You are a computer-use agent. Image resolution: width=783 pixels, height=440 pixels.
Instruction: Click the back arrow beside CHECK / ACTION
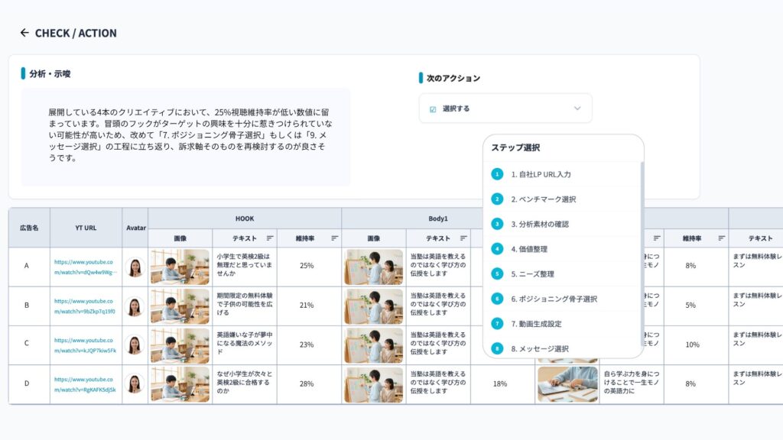tap(24, 33)
